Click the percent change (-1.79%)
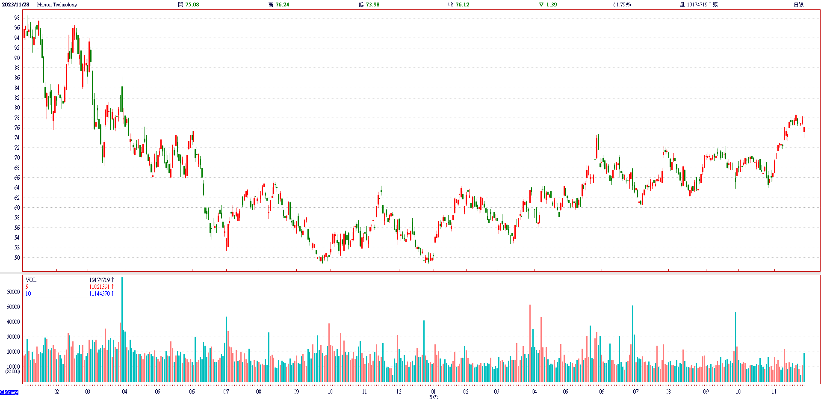Screen dimensions: 821x400 tap(622, 5)
